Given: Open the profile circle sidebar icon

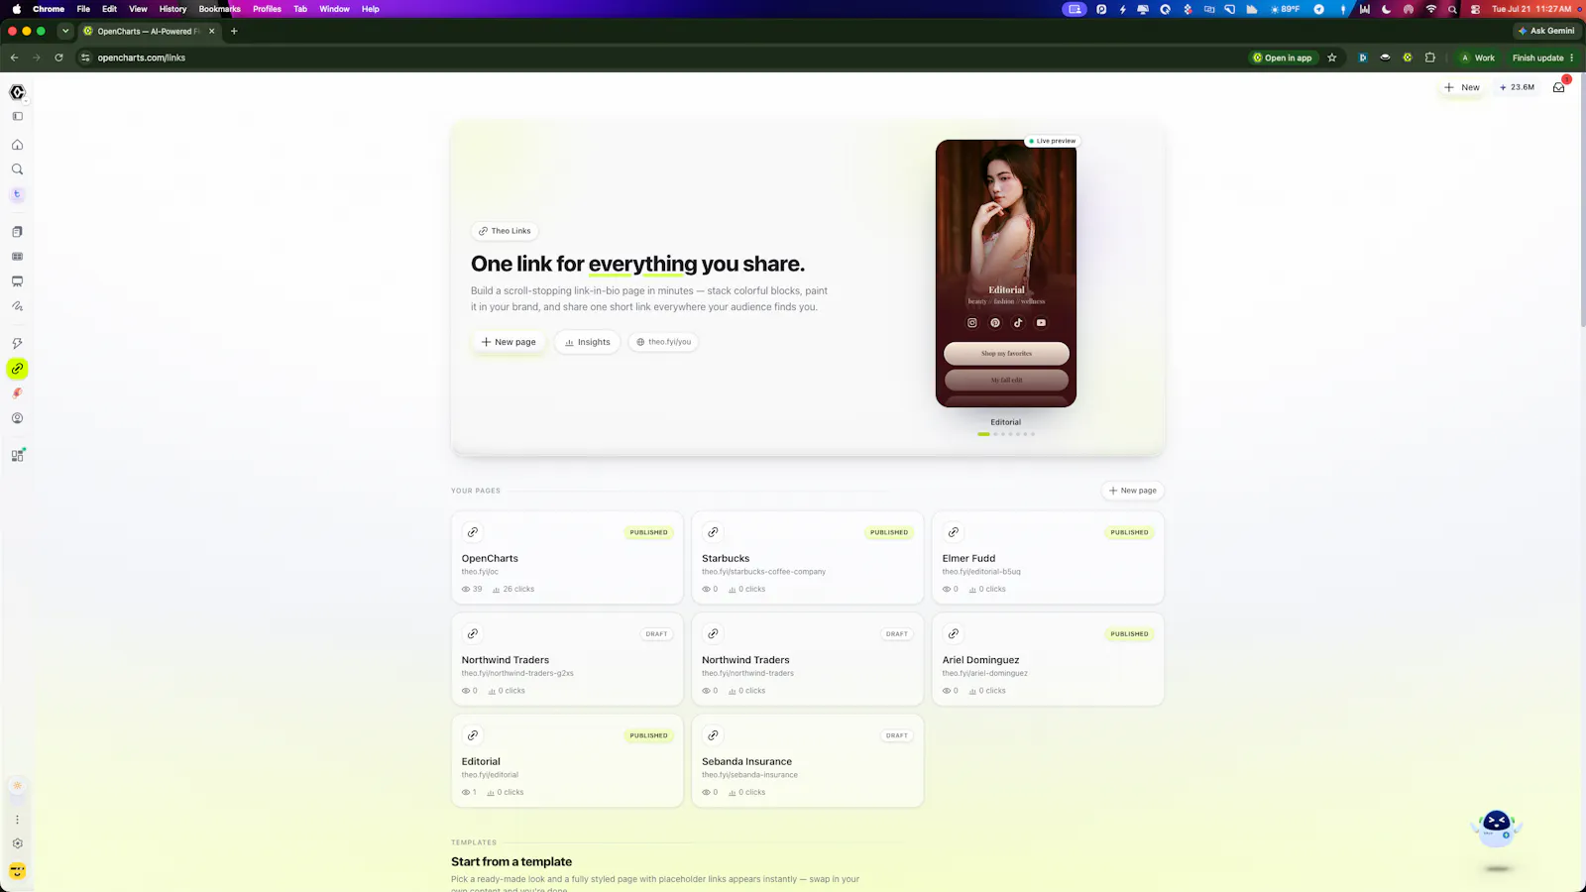Looking at the screenshot, I should tap(17, 418).
